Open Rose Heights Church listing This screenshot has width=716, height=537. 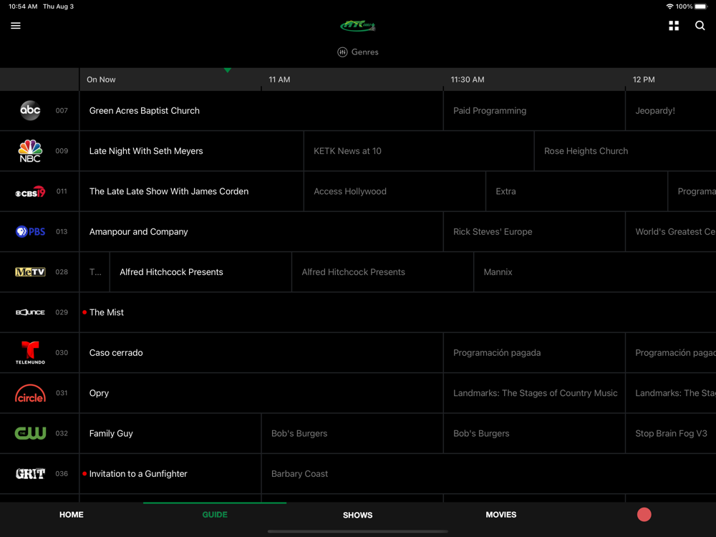coord(625,150)
